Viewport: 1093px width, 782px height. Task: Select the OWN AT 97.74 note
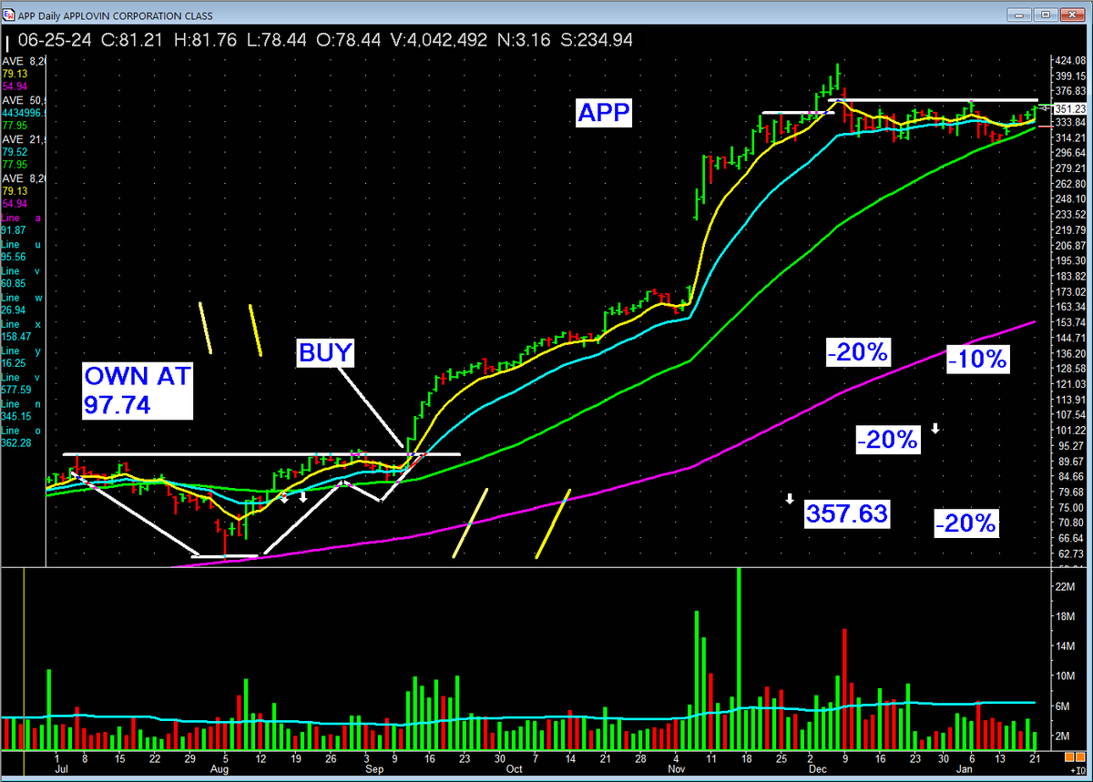point(137,391)
